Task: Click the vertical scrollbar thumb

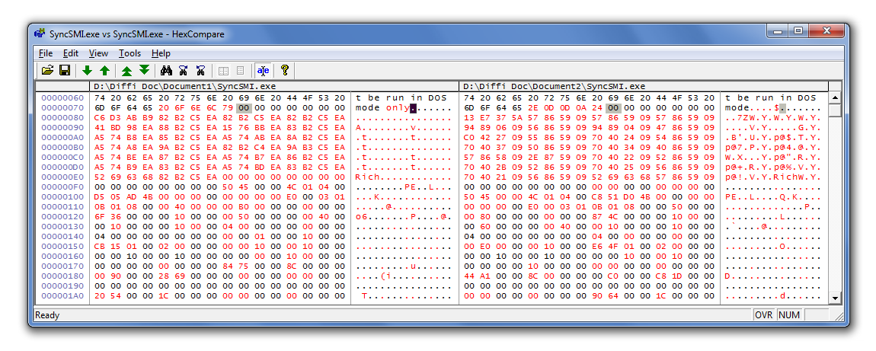Action: pos(835,110)
